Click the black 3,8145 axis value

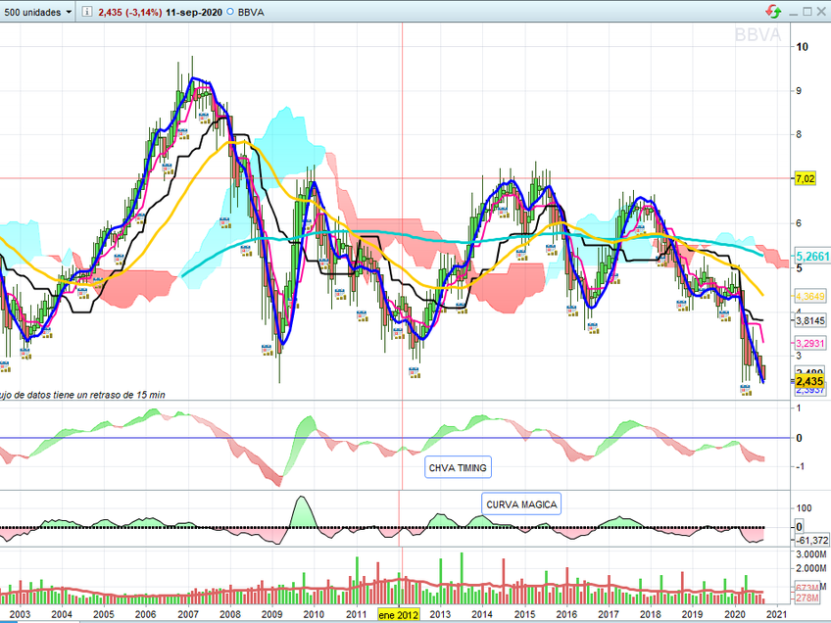[810, 320]
